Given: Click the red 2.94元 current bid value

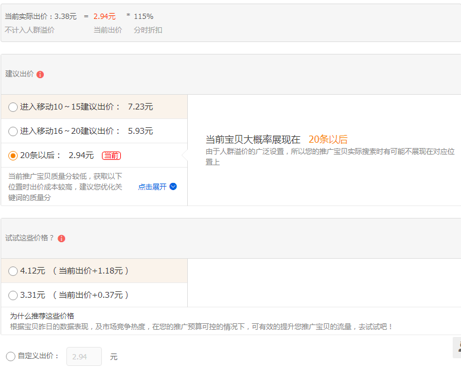Looking at the screenshot, I should pyautogui.click(x=104, y=17).
